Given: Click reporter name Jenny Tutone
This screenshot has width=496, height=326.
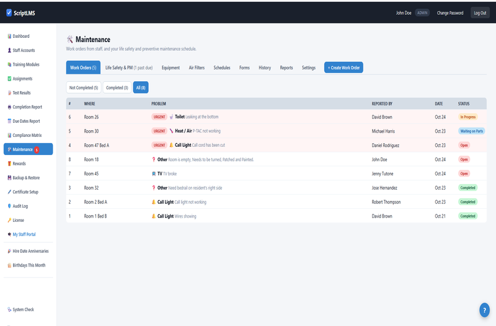Looking at the screenshot, I should pos(383,174).
